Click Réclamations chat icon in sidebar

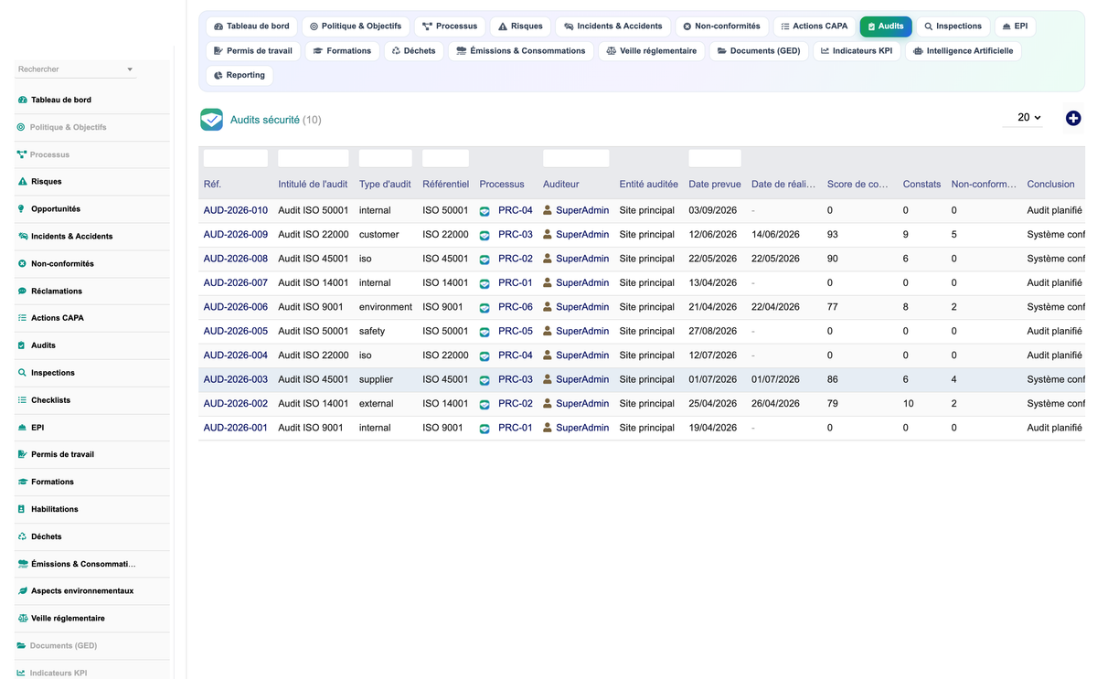click(22, 291)
